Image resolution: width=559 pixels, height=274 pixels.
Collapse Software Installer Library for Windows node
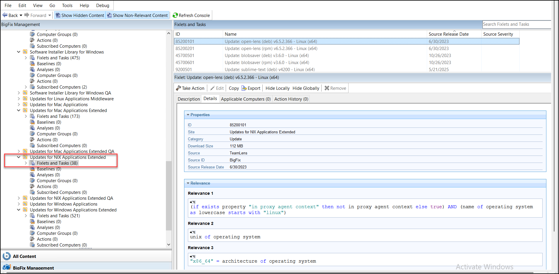18,52
